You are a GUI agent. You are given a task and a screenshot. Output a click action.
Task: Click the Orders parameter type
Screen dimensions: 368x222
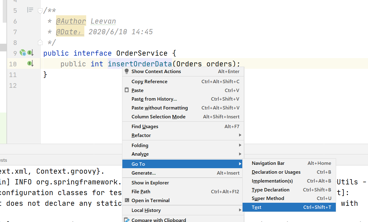189,64
